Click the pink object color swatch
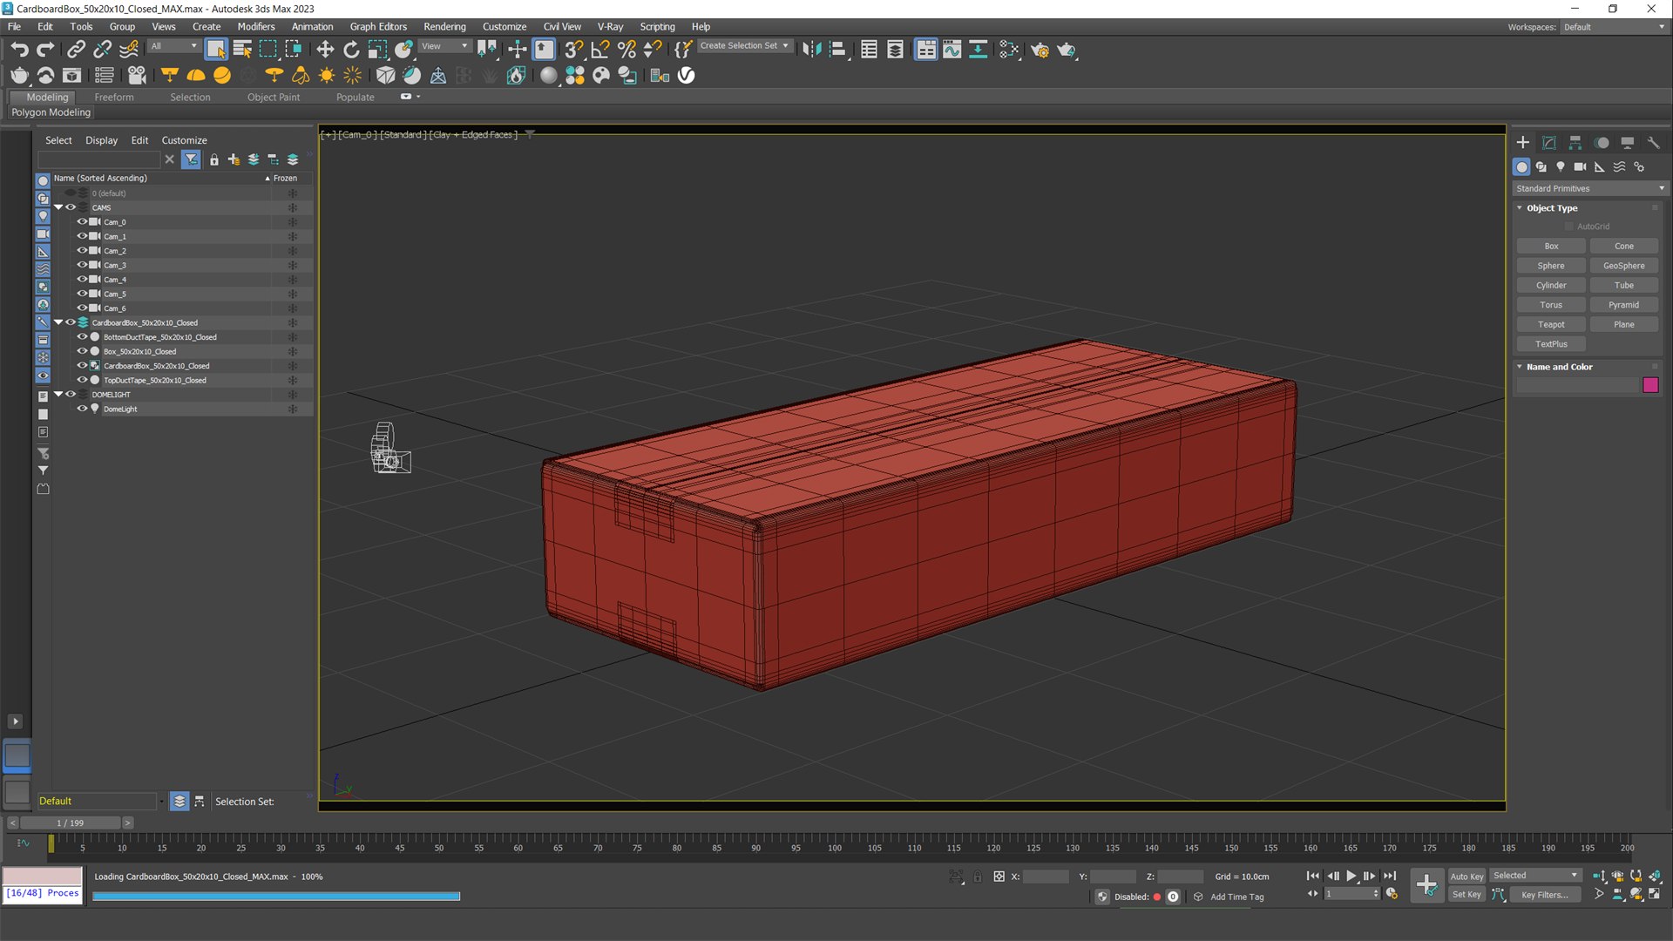The height and width of the screenshot is (941, 1673). tap(1650, 385)
